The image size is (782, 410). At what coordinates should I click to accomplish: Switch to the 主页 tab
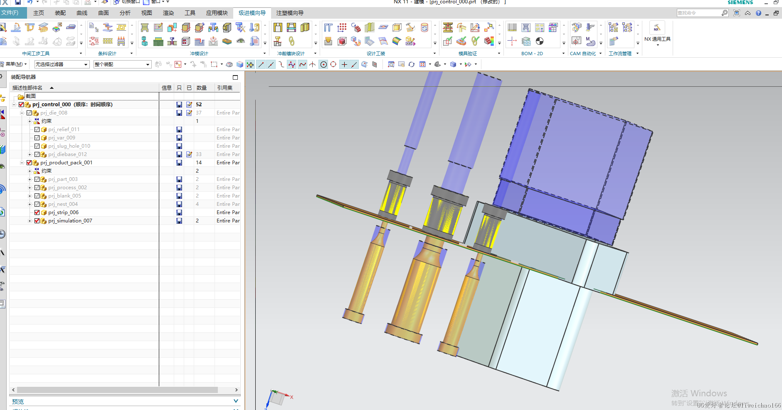(x=39, y=13)
